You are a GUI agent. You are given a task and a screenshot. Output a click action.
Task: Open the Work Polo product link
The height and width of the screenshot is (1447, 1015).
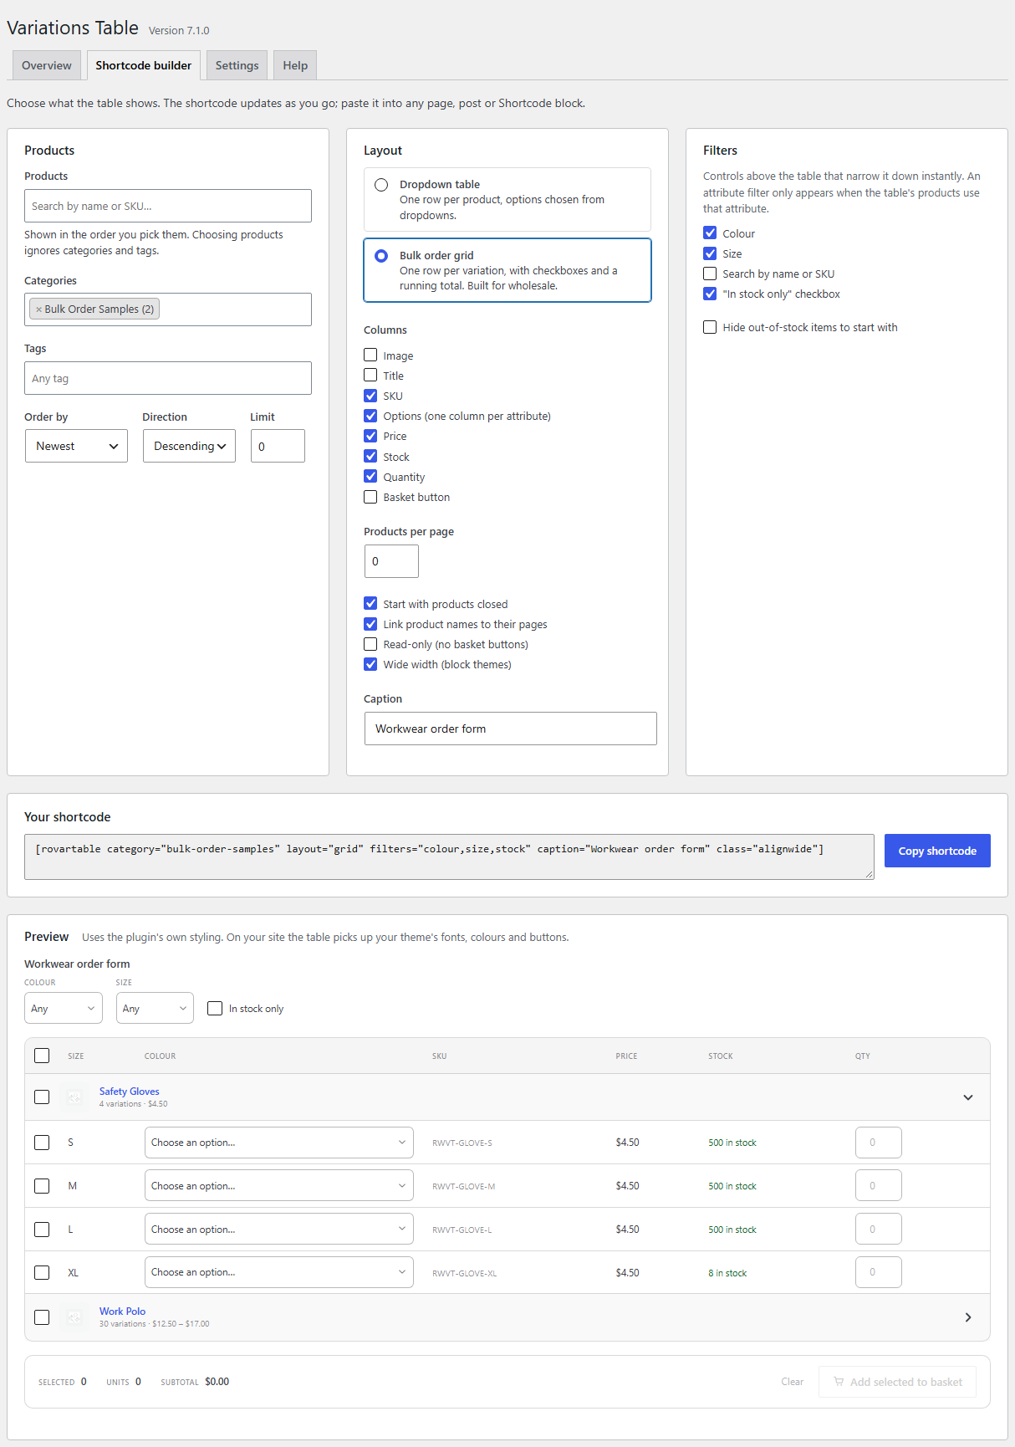coord(122,1312)
